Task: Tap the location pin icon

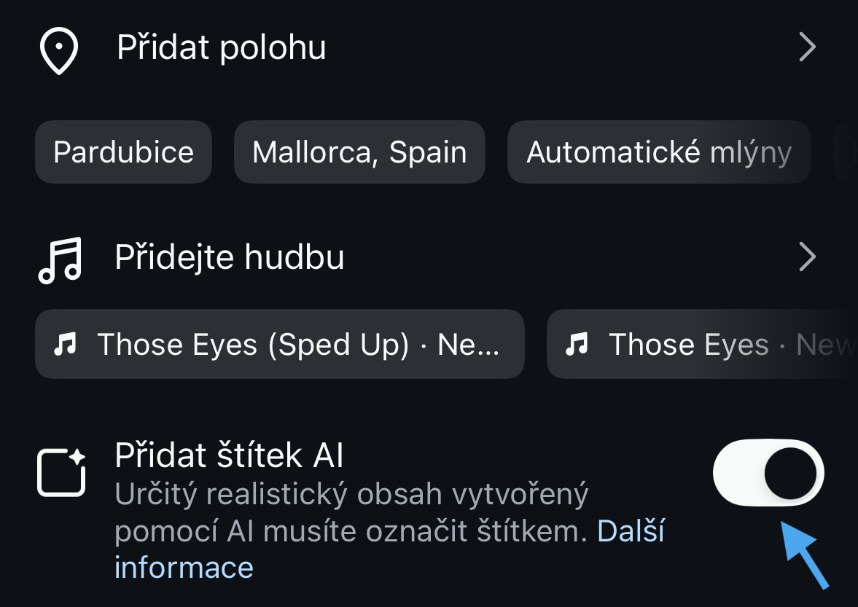Action: tap(58, 50)
